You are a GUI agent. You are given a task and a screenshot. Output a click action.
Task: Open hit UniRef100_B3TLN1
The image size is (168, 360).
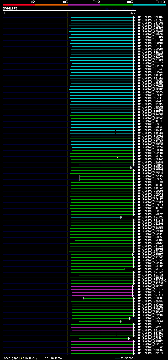[151, 40]
